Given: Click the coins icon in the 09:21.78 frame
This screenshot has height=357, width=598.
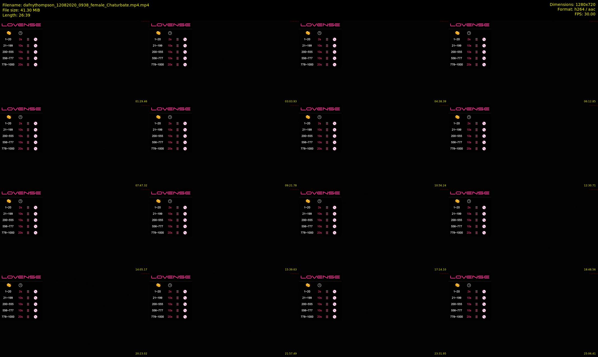Looking at the screenshot, I should pos(158,117).
